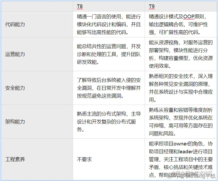Select the T8 column header
The height and width of the screenshot is (181, 218).
[79, 5]
